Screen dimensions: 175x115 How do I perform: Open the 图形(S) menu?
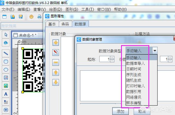[x=72, y=9]
